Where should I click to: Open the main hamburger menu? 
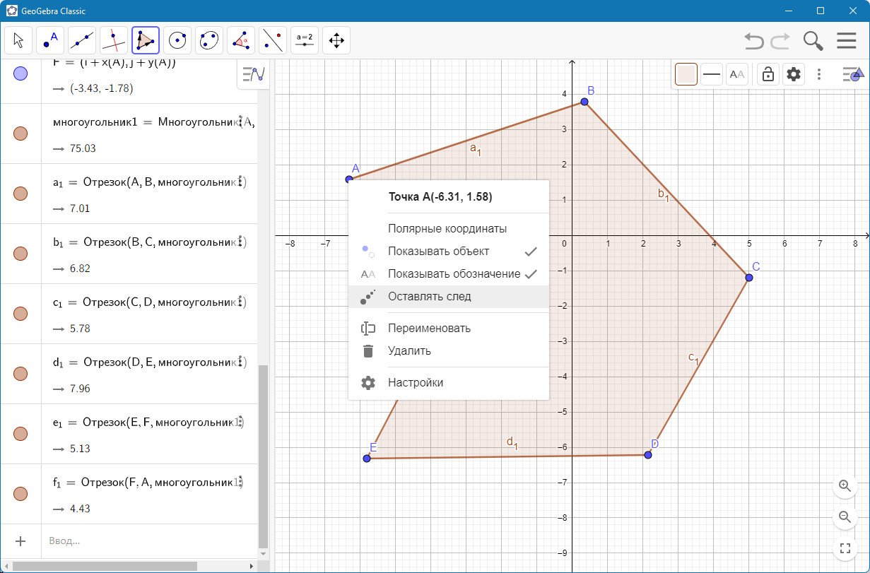[846, 41]
